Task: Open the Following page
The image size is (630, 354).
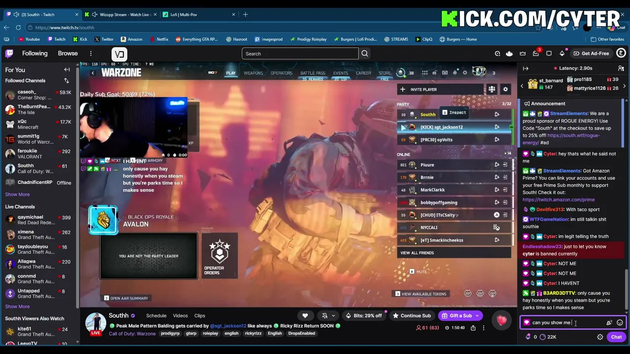Action: (34, 53)
